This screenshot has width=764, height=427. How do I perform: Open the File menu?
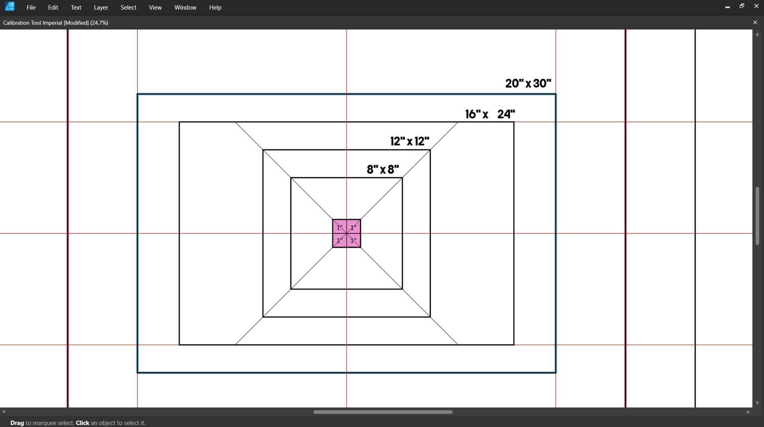click(30, 7)
